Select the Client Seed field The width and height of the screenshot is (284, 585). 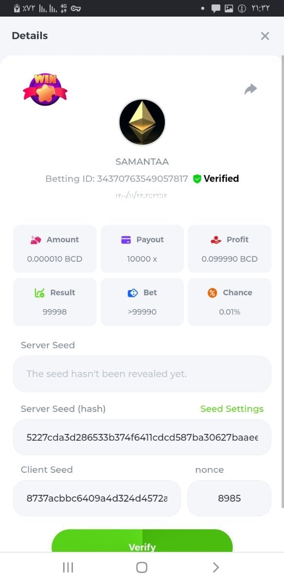(97, 498)
